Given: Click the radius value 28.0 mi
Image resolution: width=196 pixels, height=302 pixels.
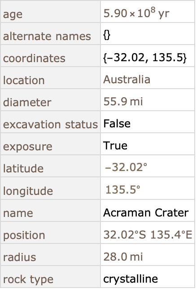Looking at the screenshot, I should point(123,257).
